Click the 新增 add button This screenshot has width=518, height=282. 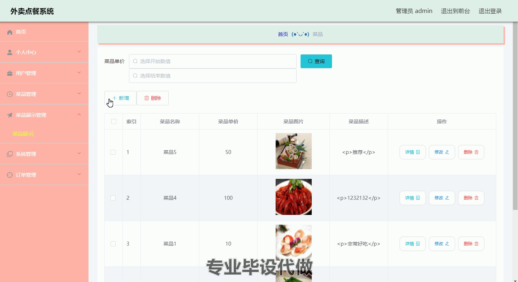120,98
